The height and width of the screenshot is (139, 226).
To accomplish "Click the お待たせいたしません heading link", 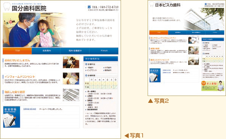I will click(17, 60).
